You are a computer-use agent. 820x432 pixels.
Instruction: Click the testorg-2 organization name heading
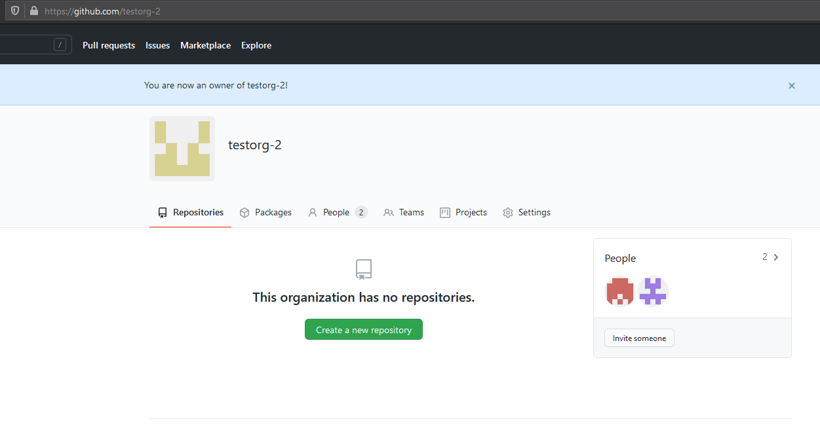point(255,145)
